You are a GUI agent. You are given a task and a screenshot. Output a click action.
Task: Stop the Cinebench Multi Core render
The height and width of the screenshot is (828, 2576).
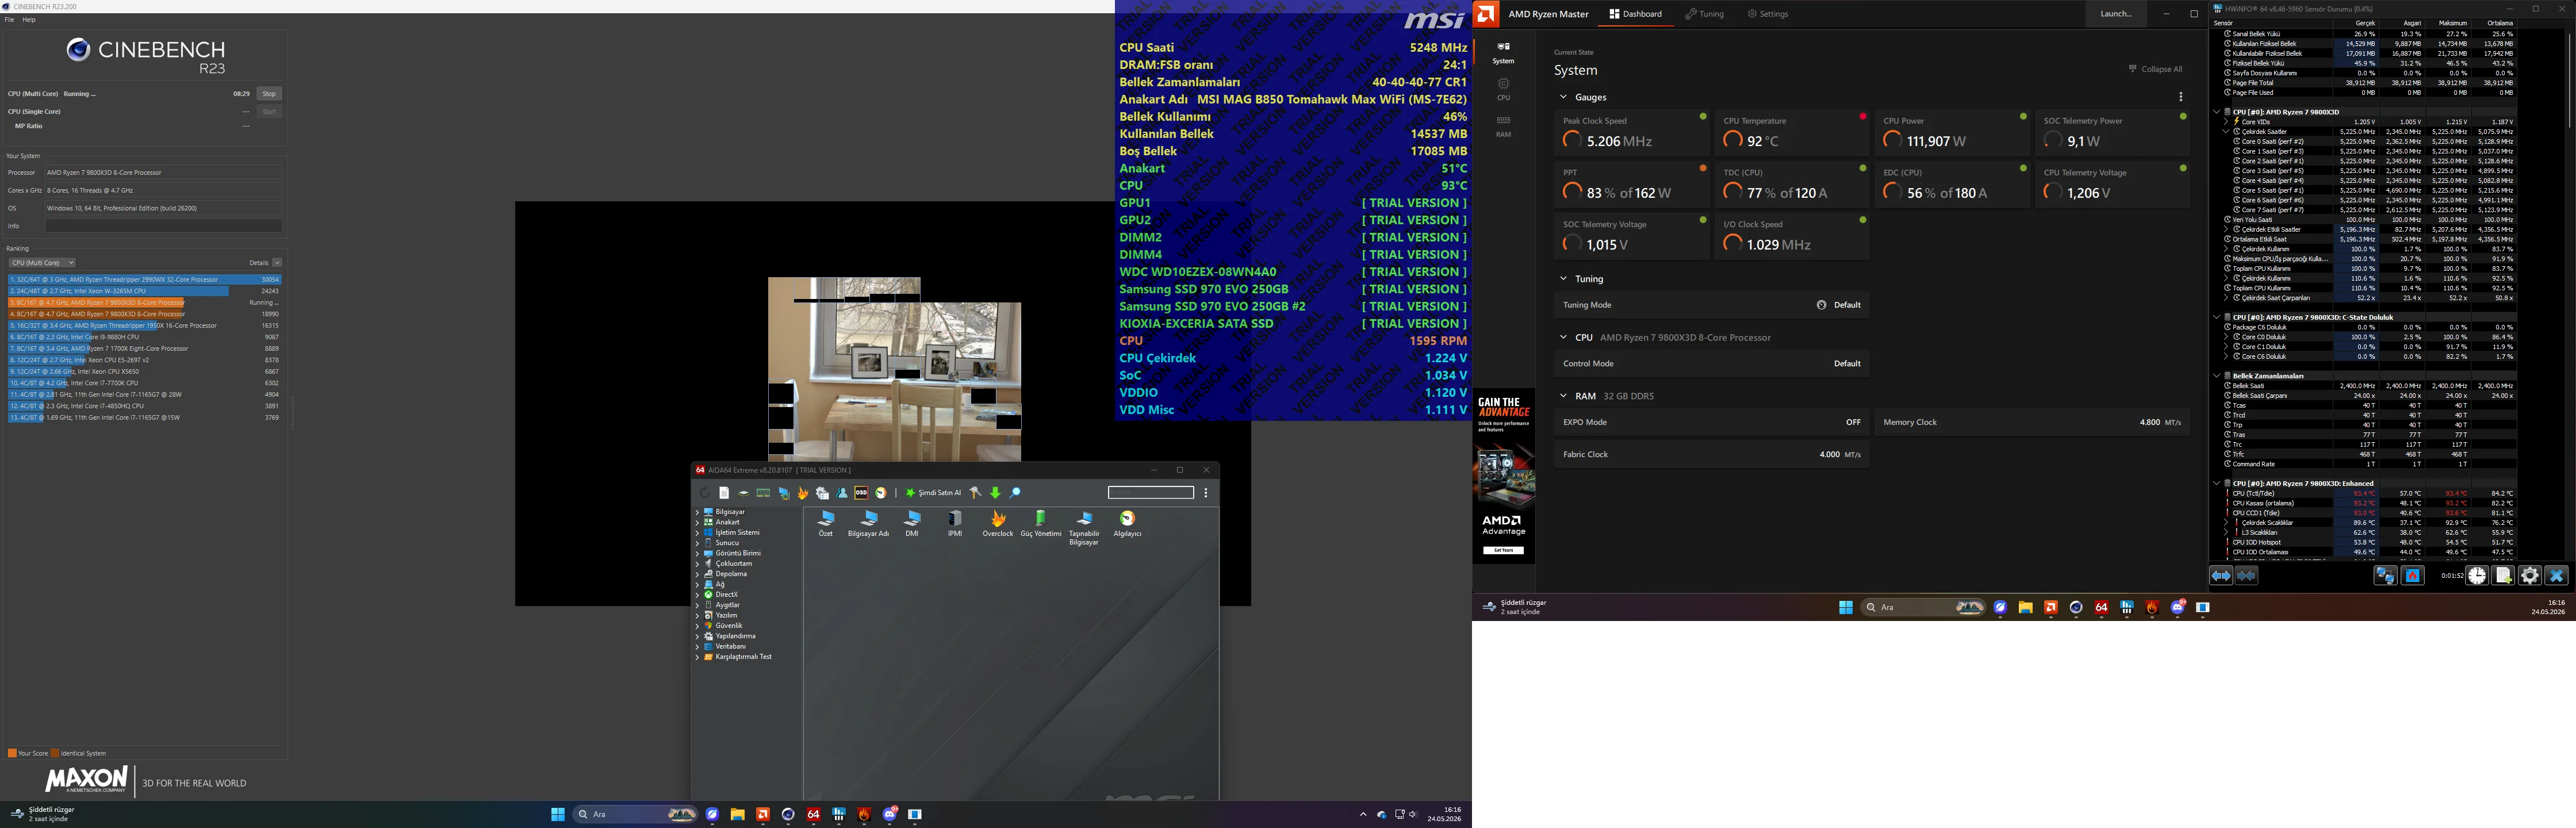pyautogui.click(x=269, y=94)
